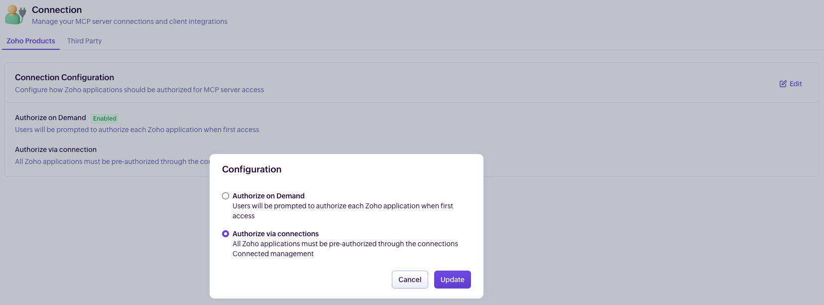Click the green Enabled status badge
The width and height of the screenshot is (824, 305).
pos(105,118)
